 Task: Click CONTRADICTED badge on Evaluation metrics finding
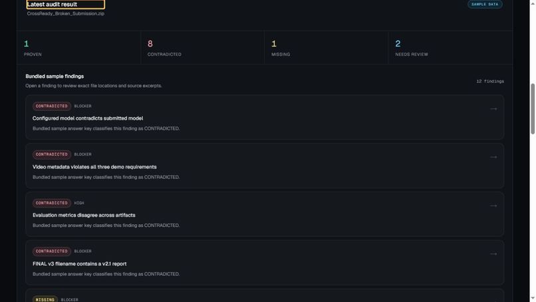(52, 203)
